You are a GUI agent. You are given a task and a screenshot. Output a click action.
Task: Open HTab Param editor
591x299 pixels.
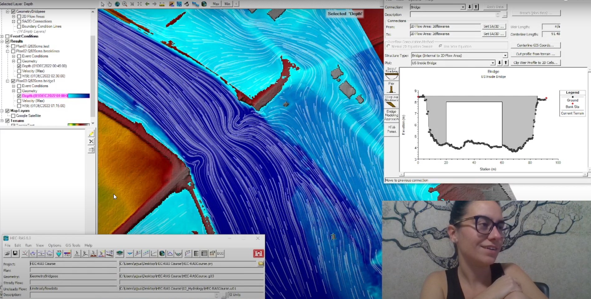[x=392, y=129]
